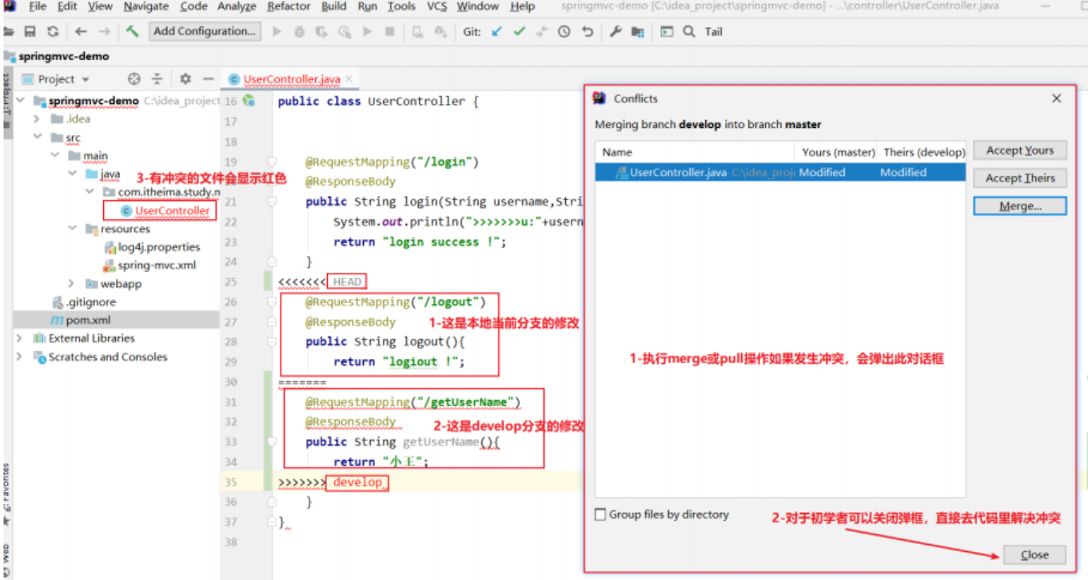
Task: Click the locate target icon in Project panel
Action: click(x=134, y=78)
